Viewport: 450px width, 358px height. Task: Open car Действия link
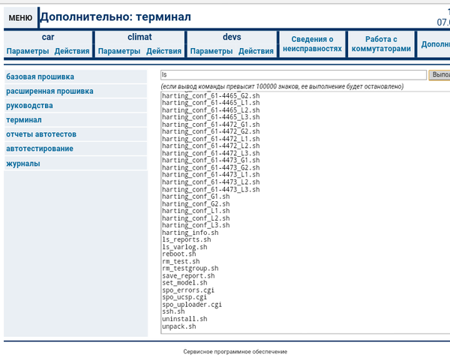click(x=72, y=51)
